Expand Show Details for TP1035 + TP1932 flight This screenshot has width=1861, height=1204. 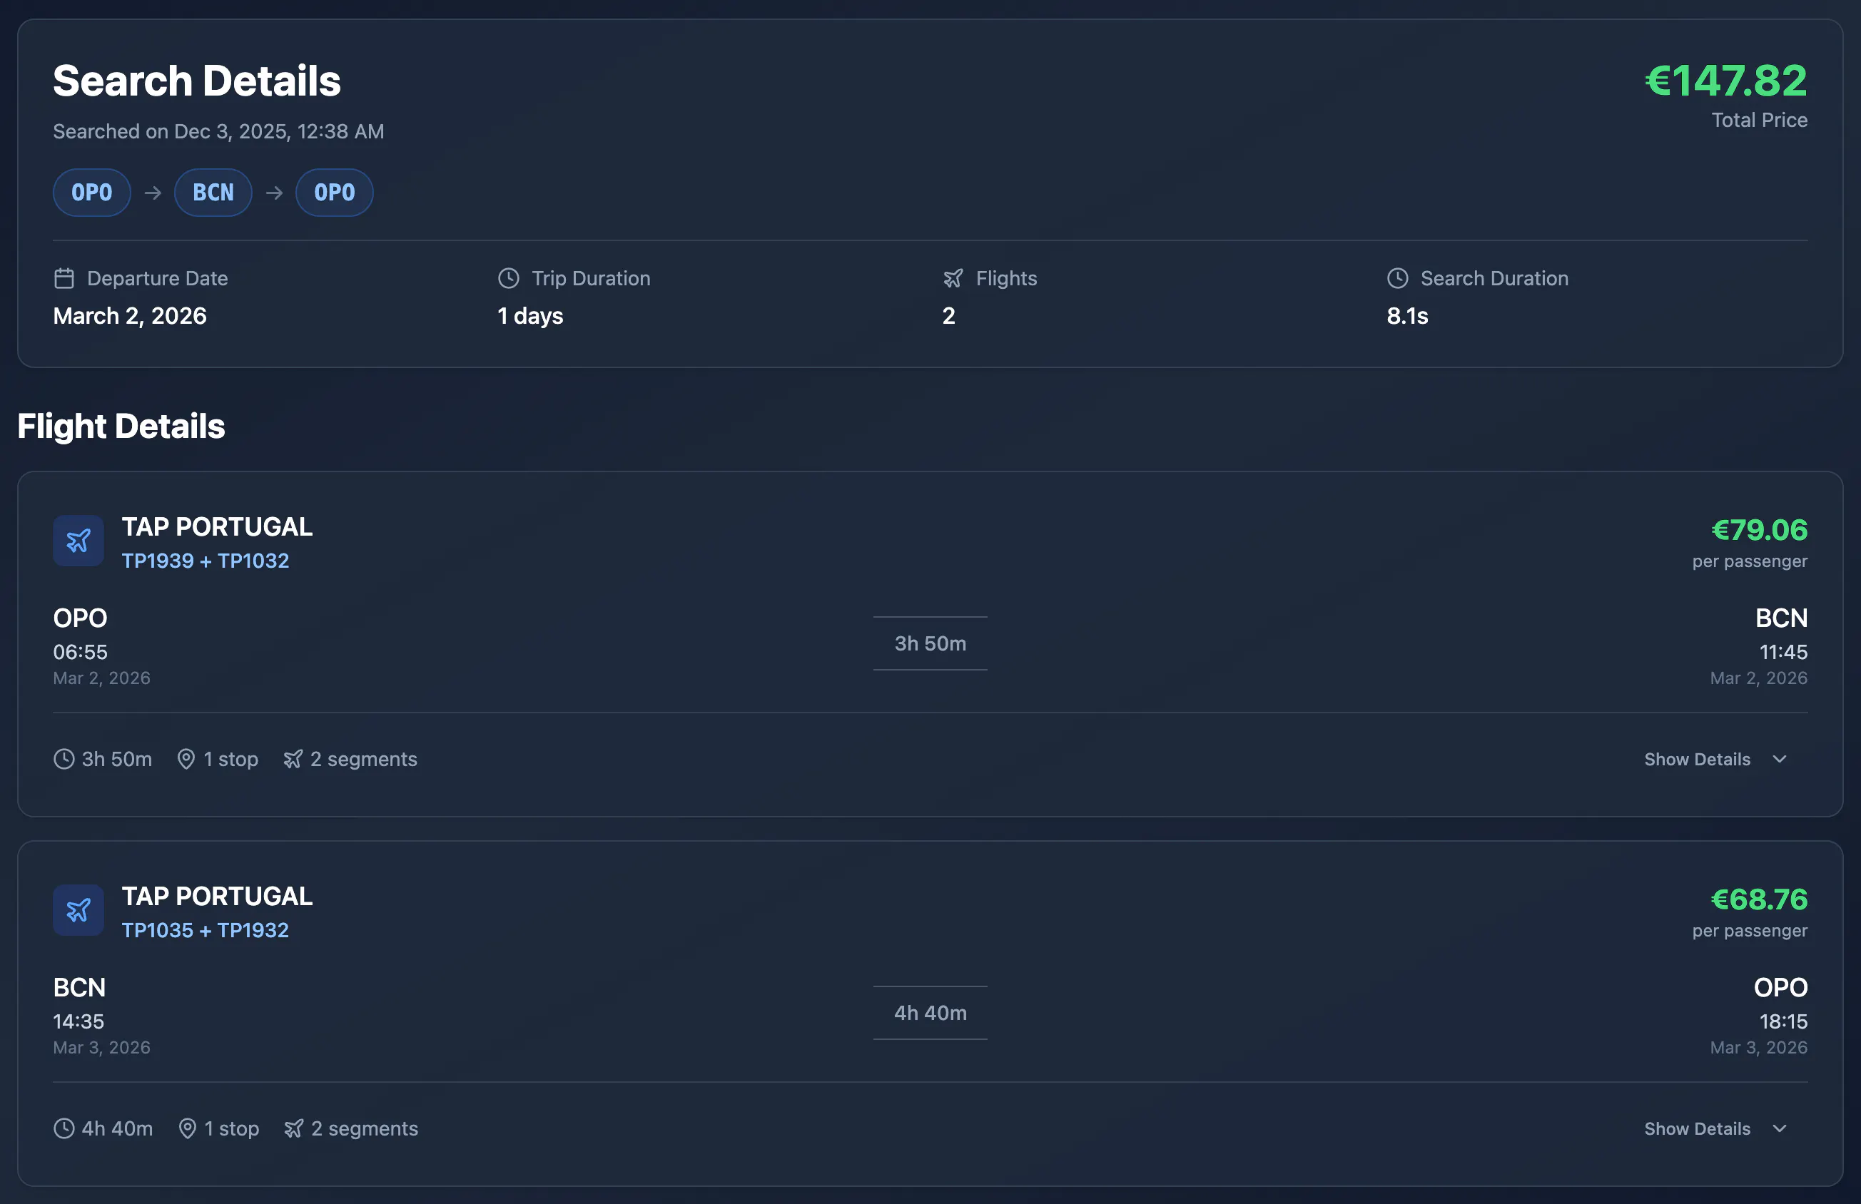(1715, 1129)
